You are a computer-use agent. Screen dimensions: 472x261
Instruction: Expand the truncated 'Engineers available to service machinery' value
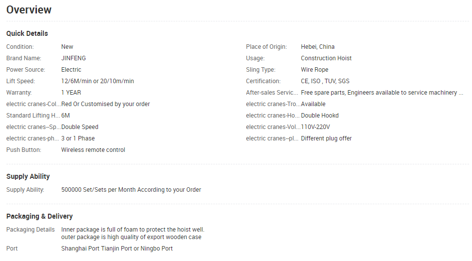click(382, 93)
